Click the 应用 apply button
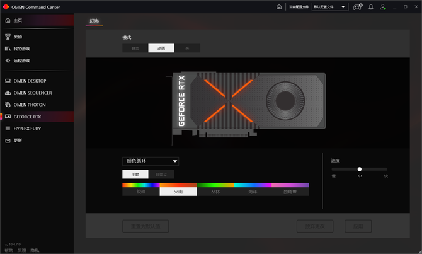Image resolution: width=422 pixels, height=254 pixels. point(358,226)
